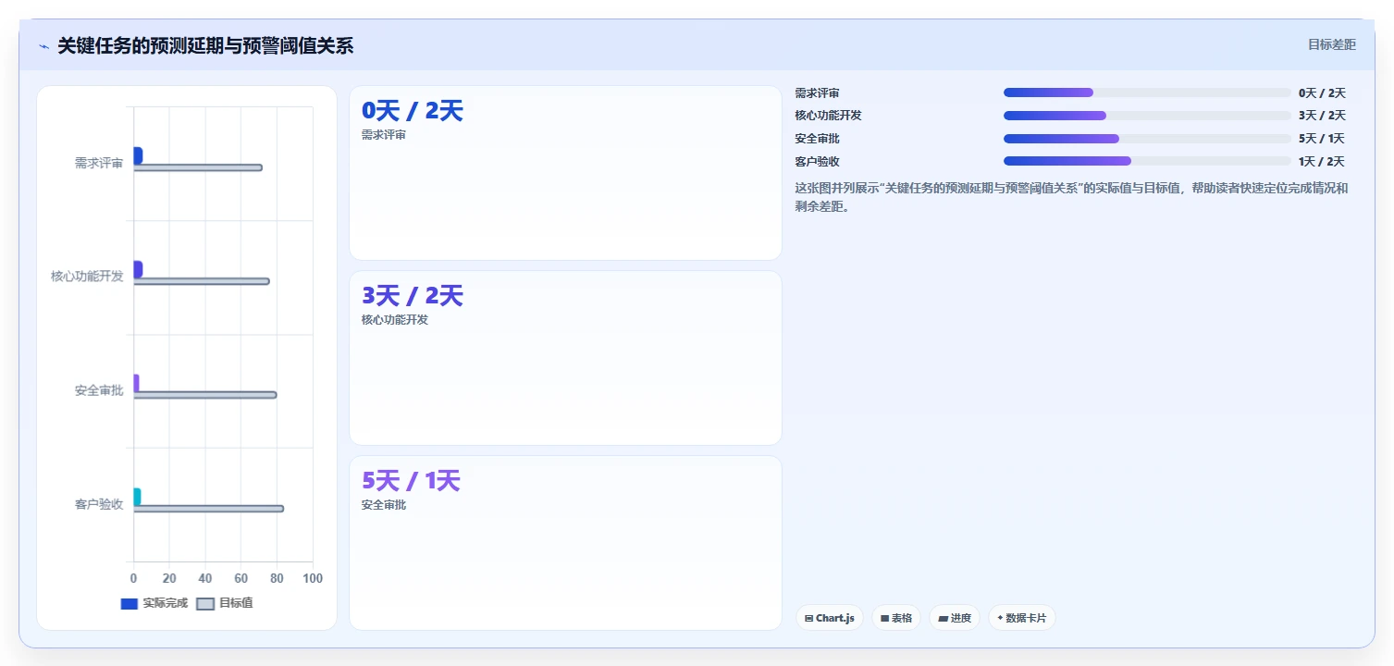Click the 客户验收 y-axis label in chart

click(99, 504)
